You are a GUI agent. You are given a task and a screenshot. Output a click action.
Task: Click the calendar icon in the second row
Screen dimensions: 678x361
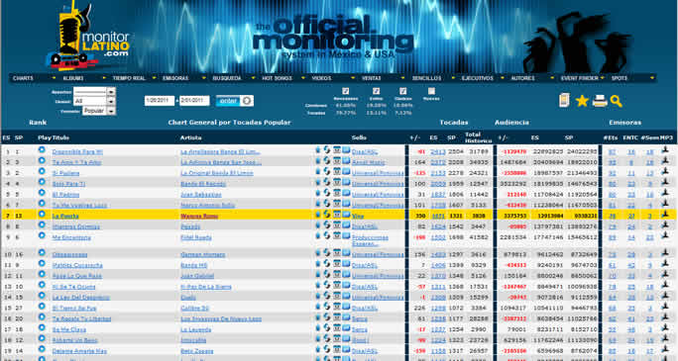(x=337, y=161)
